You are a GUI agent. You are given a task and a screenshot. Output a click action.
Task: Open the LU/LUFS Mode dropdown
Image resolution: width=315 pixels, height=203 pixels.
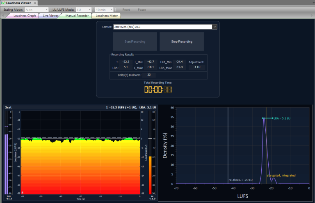coord(84,10)
